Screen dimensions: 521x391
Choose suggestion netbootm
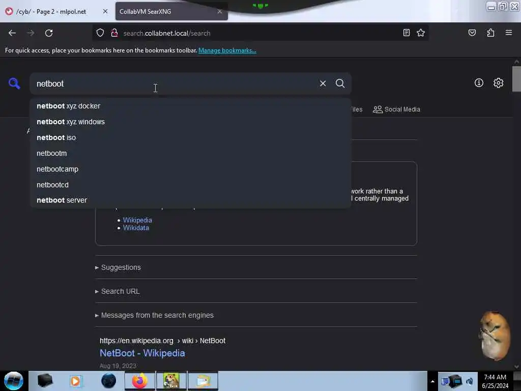pos(191,153)
